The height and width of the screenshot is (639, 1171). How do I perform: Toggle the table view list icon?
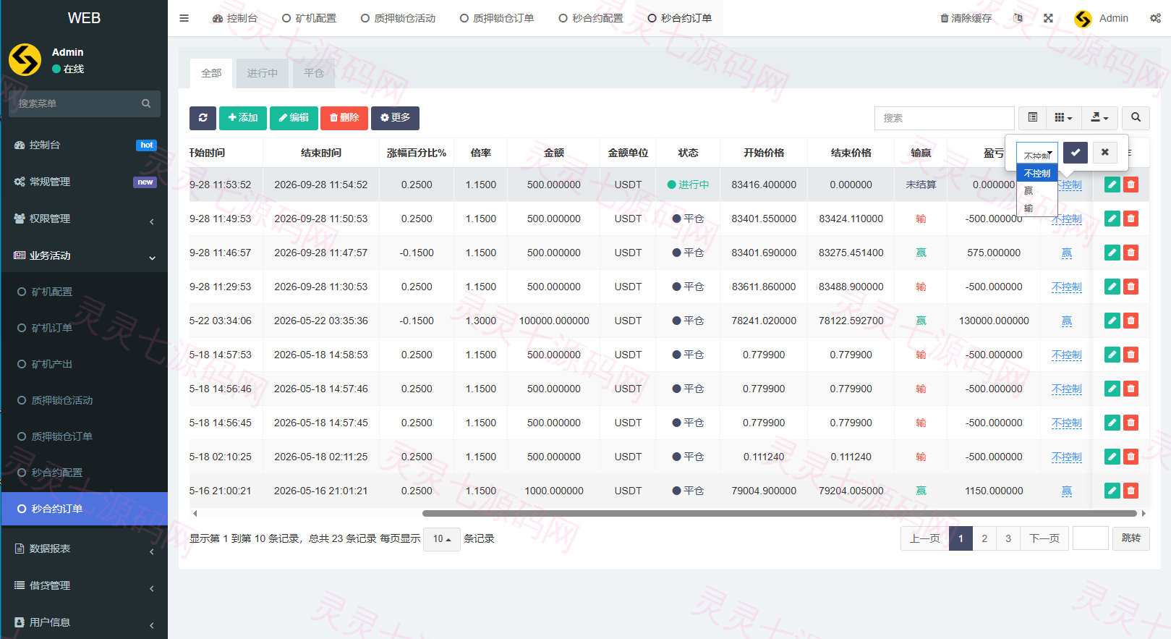[1033, 117]
